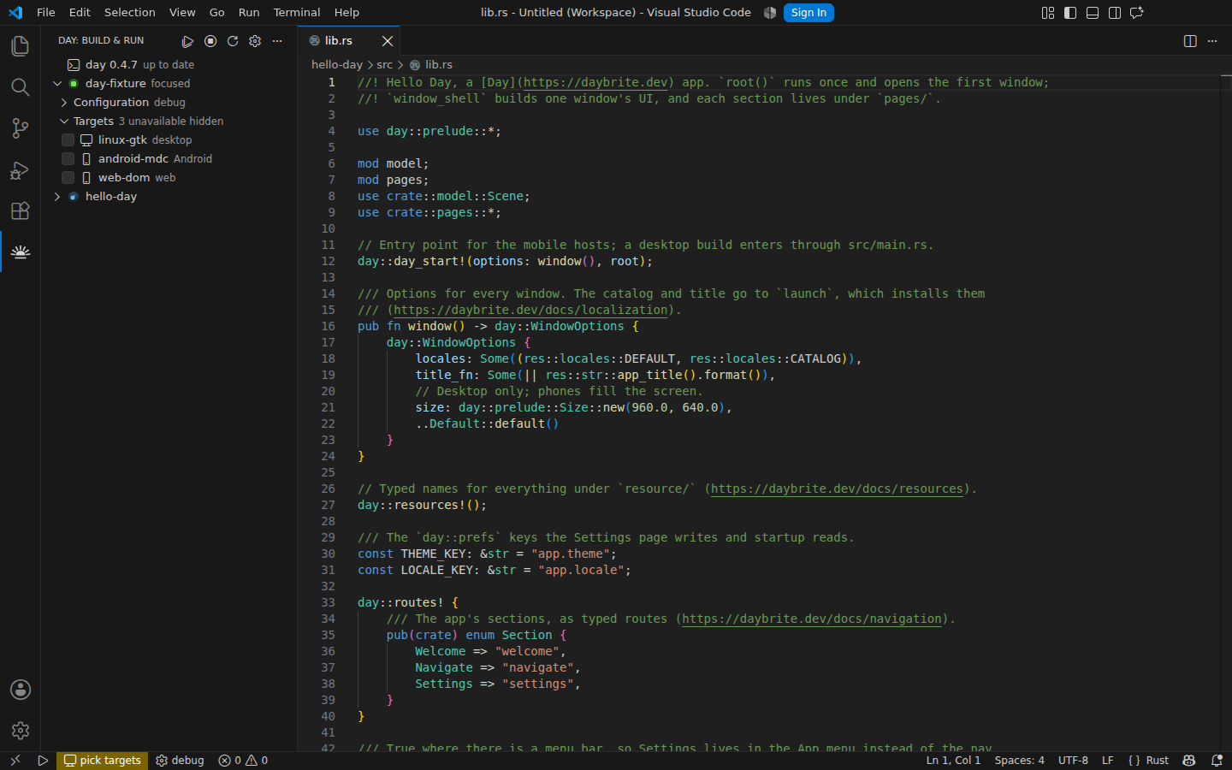Toggle the secondary side bar

pyautogui.click(x=1115, y=13)
